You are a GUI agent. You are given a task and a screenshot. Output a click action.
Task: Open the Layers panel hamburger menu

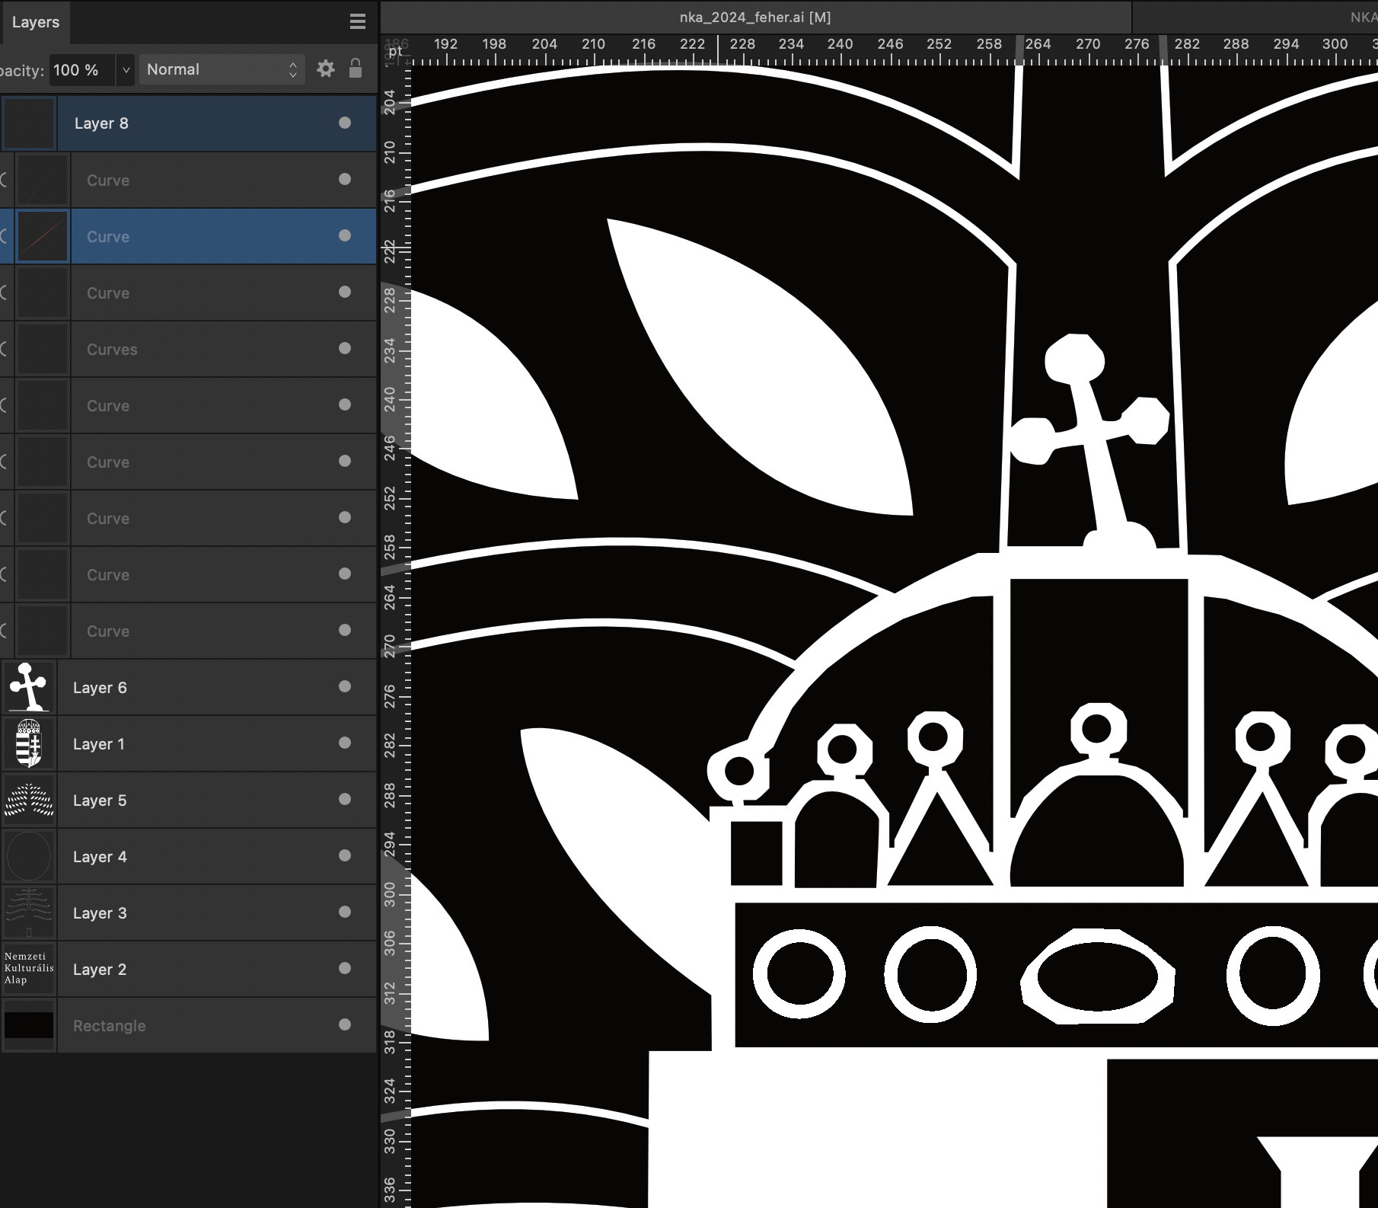point(357,22)
